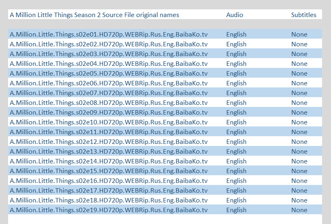Click 'English' audio cell in s02e15 row
Viewport: 331px width, 224px height.
[x=236, y=171]
